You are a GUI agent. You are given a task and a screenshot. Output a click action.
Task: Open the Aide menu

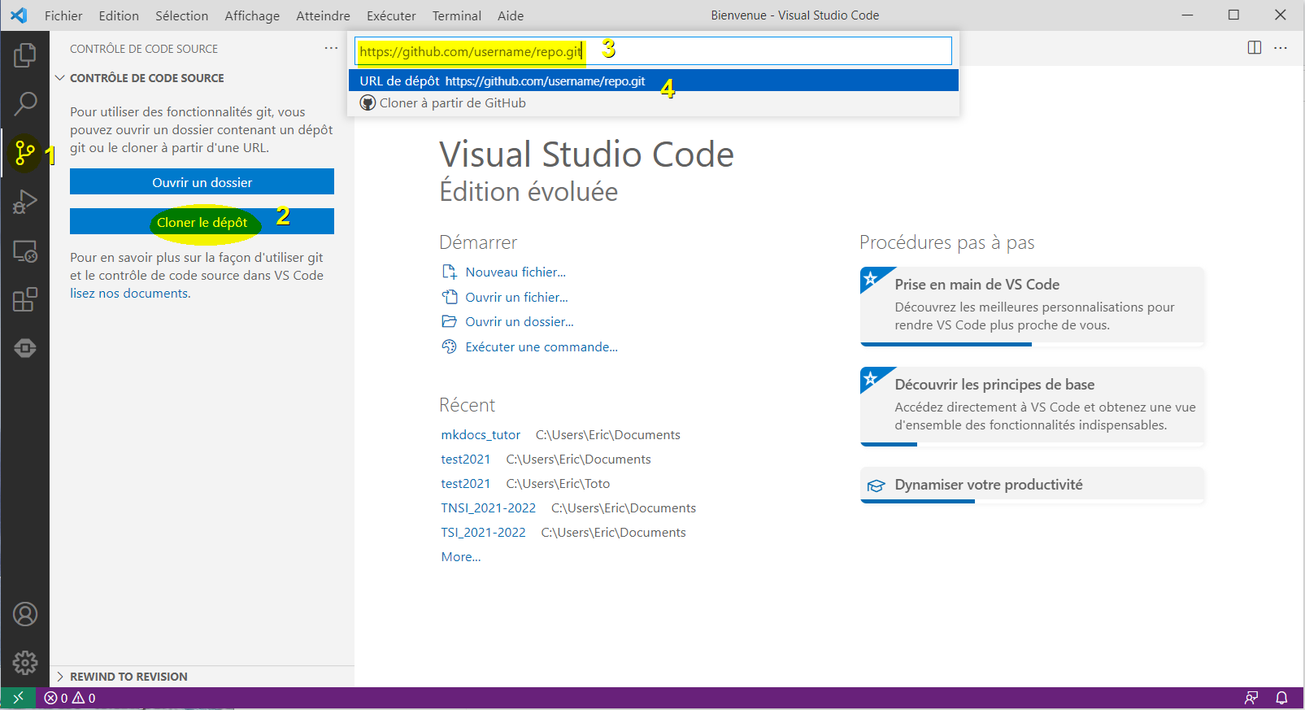click(511, 15)
